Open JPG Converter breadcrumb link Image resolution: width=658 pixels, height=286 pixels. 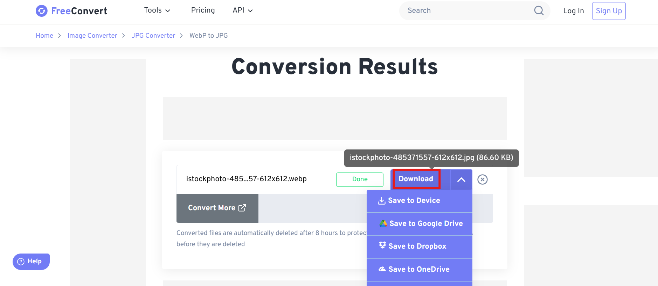[x=153, y=36]
